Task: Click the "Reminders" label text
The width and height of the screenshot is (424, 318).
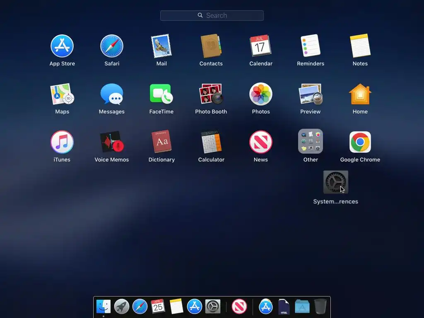Action: (x=311, y=63)
